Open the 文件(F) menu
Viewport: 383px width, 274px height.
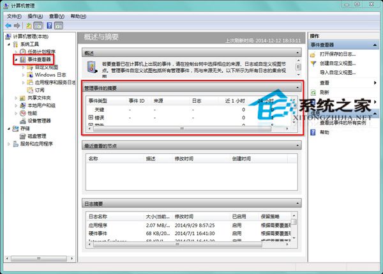14,17
